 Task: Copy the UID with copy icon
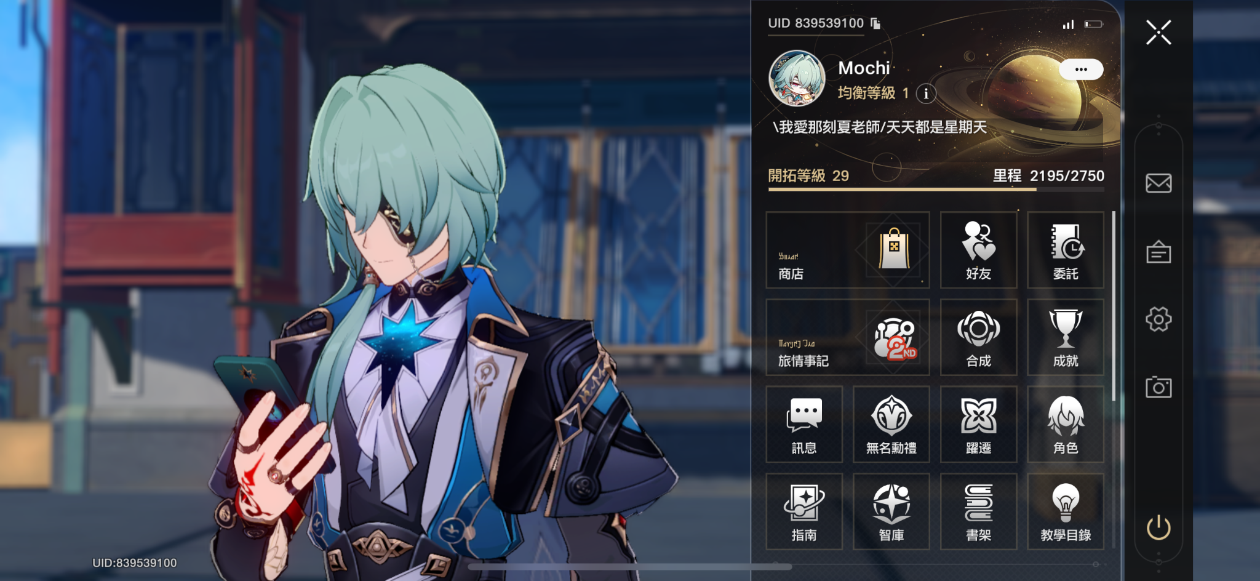coord(875,23)
